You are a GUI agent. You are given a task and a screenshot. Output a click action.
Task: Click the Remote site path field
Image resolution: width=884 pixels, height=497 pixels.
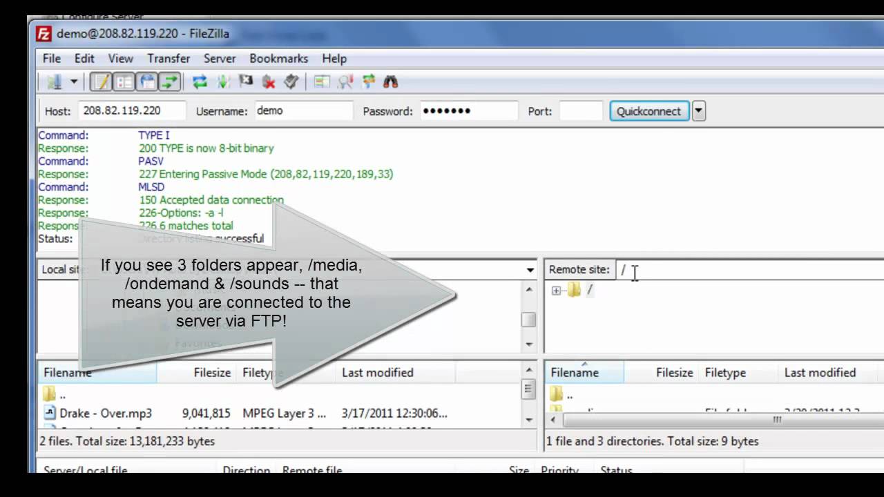[749, 270]
